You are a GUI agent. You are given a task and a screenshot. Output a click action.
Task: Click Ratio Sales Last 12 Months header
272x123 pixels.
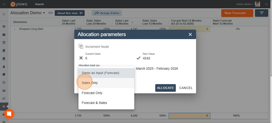click(152, 22)
